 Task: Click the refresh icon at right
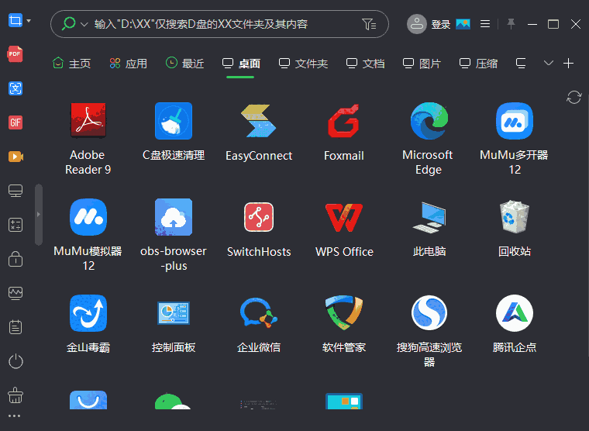574,97
